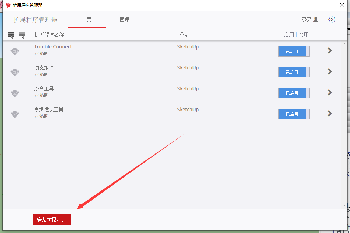The height and width of the screenshot is (233, 350).
Task: Switch to the 管理 tab
Action: pyautogui.click(x=124, y=20)
